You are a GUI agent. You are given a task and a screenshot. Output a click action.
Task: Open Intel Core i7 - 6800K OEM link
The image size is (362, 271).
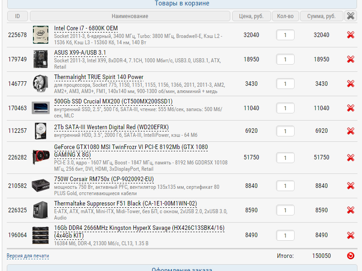pos(86,28)
